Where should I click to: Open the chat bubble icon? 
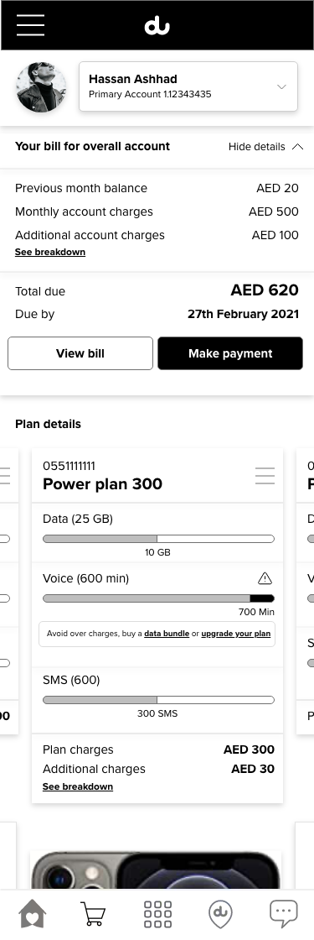pyautogui.click(x=284, y=914)
